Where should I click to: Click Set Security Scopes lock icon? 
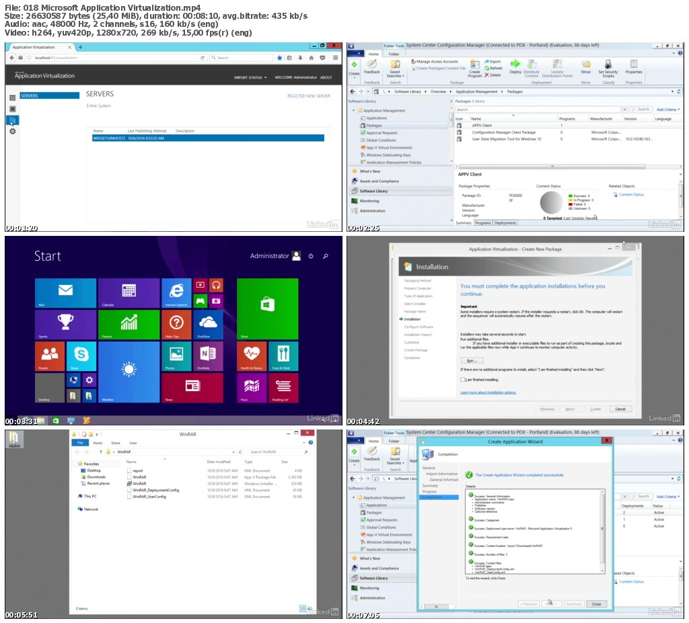point(608,69)
